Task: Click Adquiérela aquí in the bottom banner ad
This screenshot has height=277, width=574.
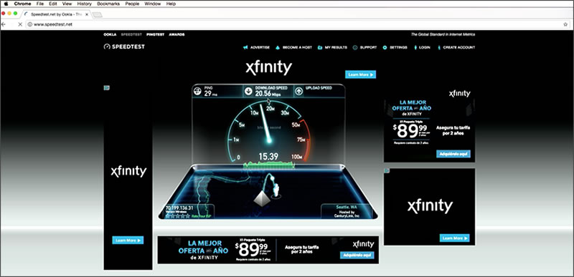Action: [357, 255]
